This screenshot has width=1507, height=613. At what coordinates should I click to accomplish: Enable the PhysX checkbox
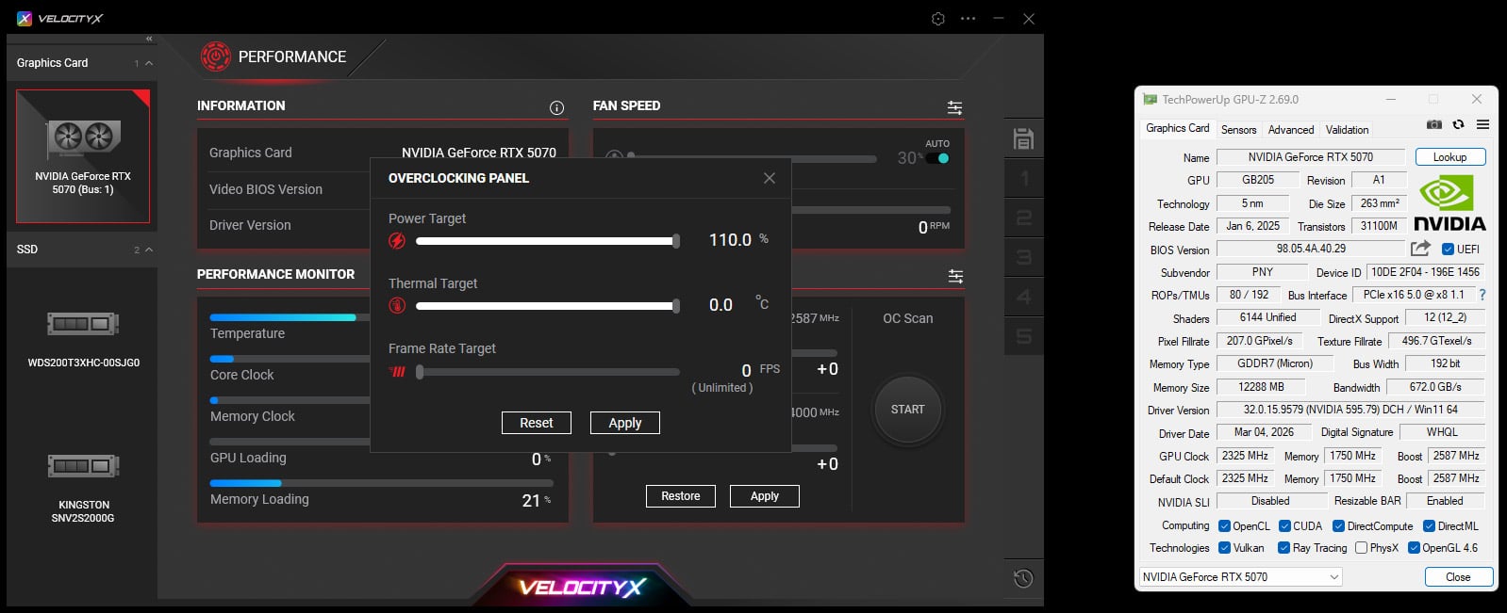point(1361,548)
